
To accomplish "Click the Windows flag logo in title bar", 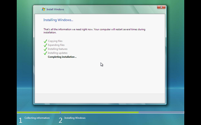I will coord(44,9).
